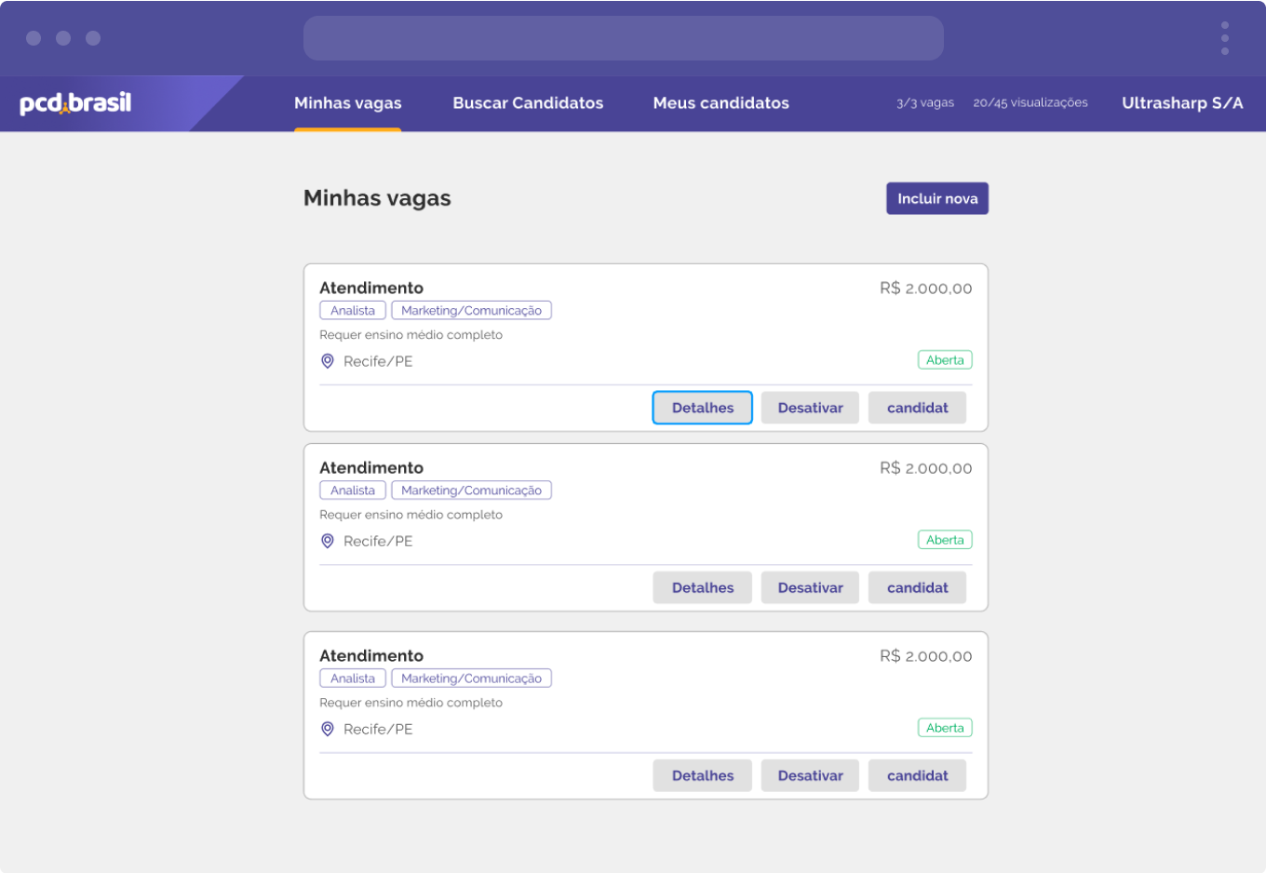
Task: Deactivate the third job with Desativar
Action: pos(810,775)
